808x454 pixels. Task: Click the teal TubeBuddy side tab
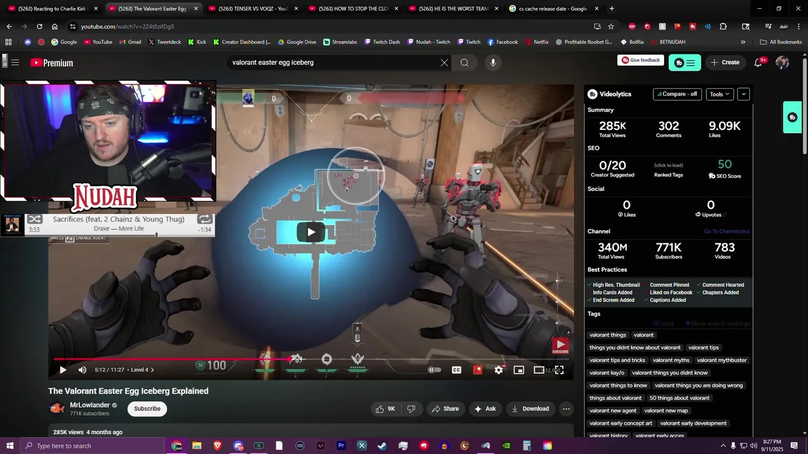coord(792,117)
